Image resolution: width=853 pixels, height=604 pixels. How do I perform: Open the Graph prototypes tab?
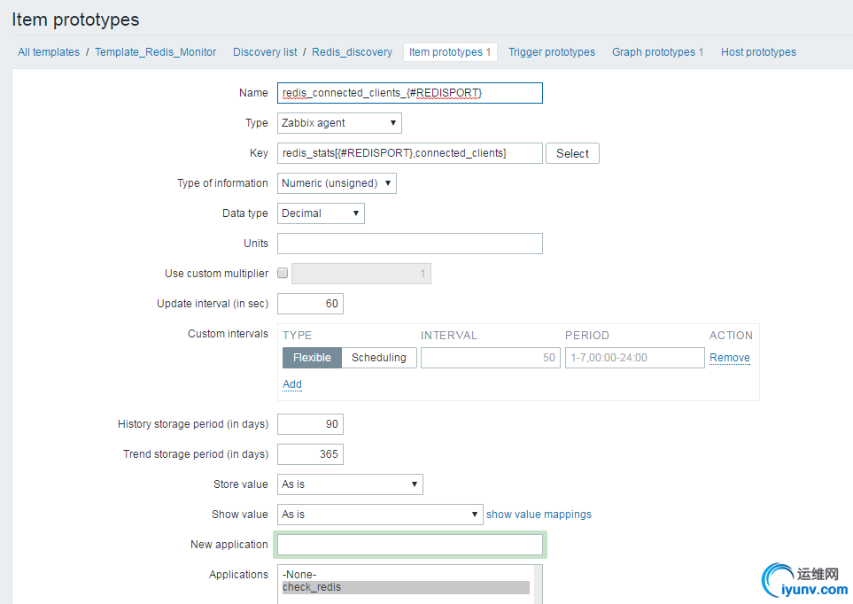click(657, 52)
